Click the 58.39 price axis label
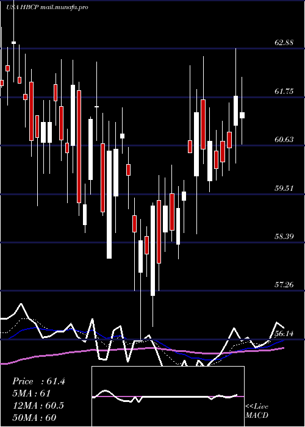305x427 pixels. point(284,237)
